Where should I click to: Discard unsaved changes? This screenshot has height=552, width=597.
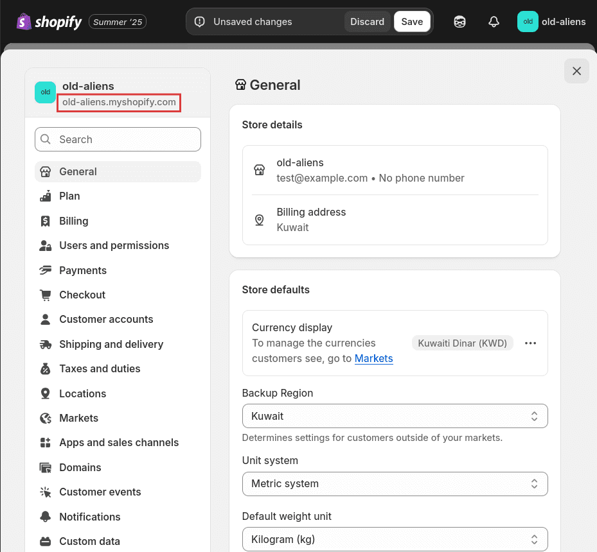pyautogui.click(x=367, y=22)
